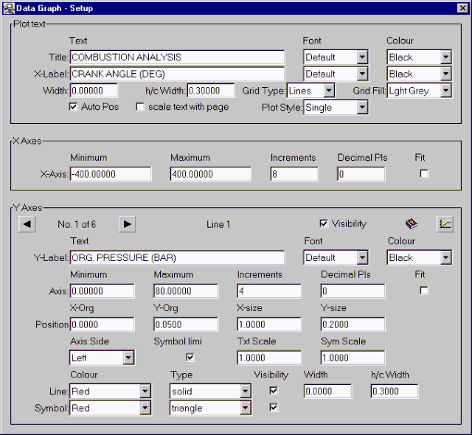Toggle Symbol visibility checkbox

pyautogui.click(x=274, y=407)
